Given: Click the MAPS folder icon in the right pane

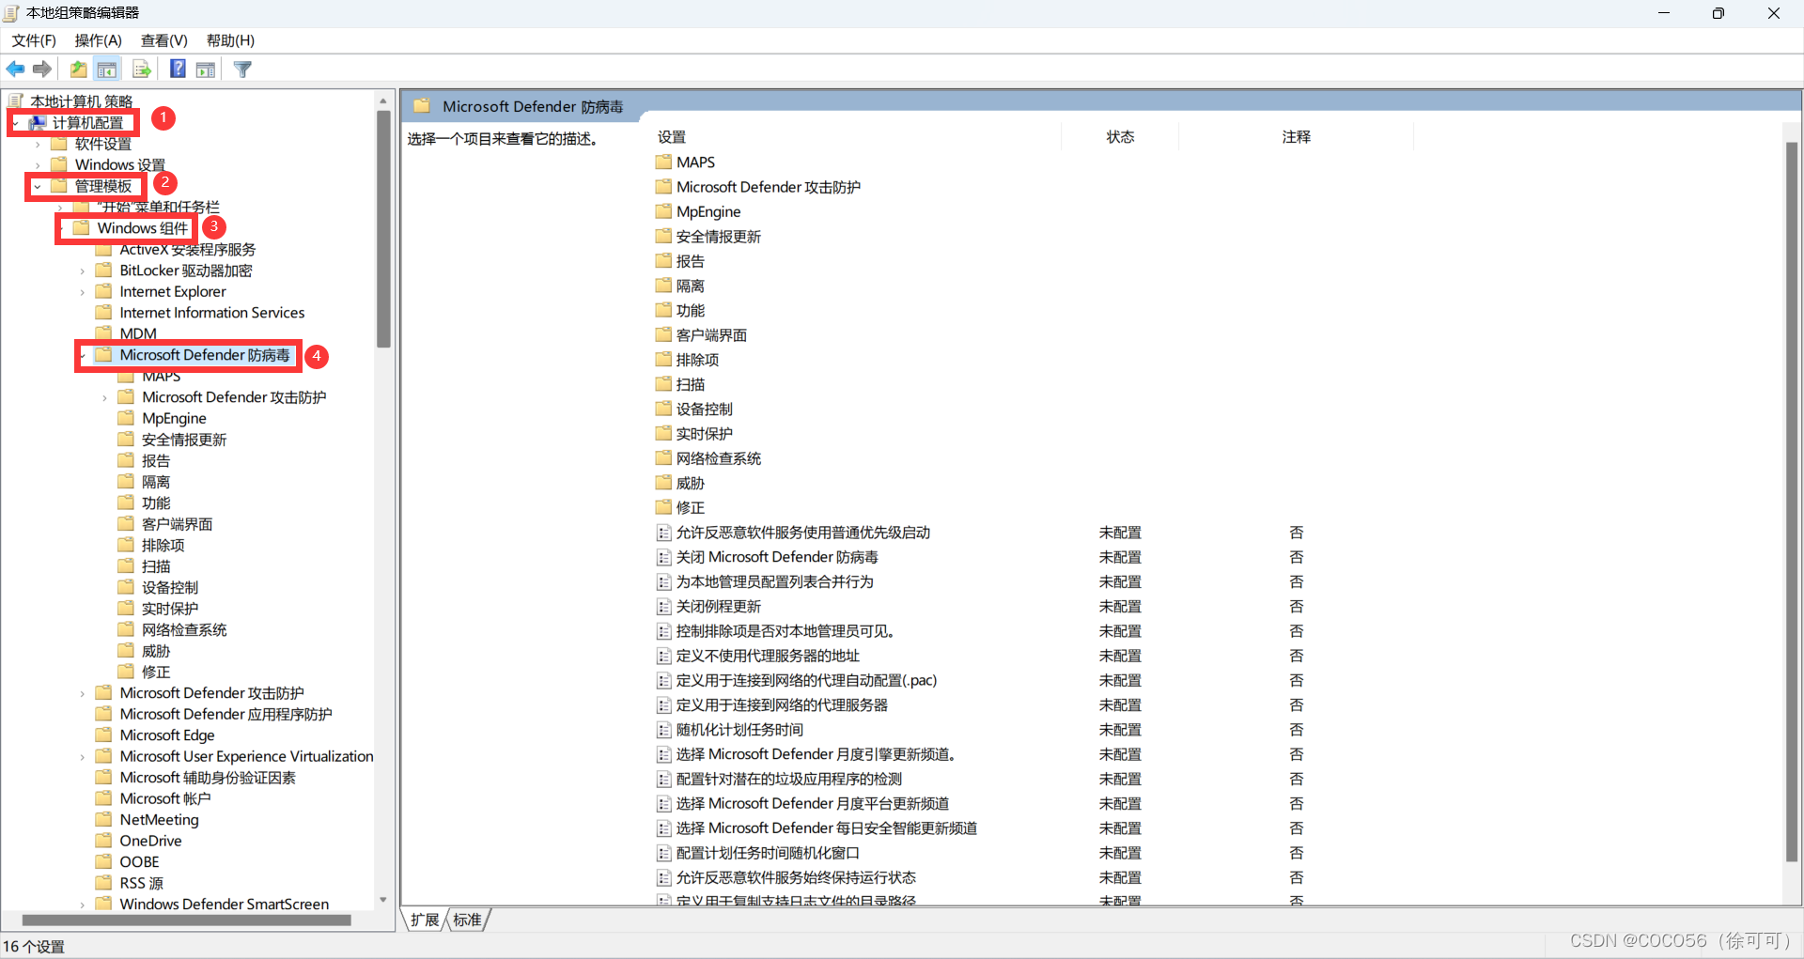Looking at the screenshot, I should [x=663, y=162].
